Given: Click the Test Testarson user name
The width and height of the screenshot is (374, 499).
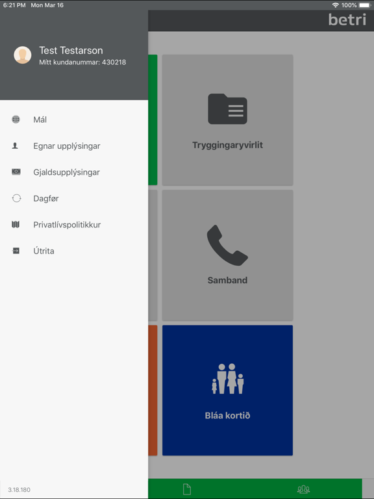Looking at the screenshot, I should (71, 50).
